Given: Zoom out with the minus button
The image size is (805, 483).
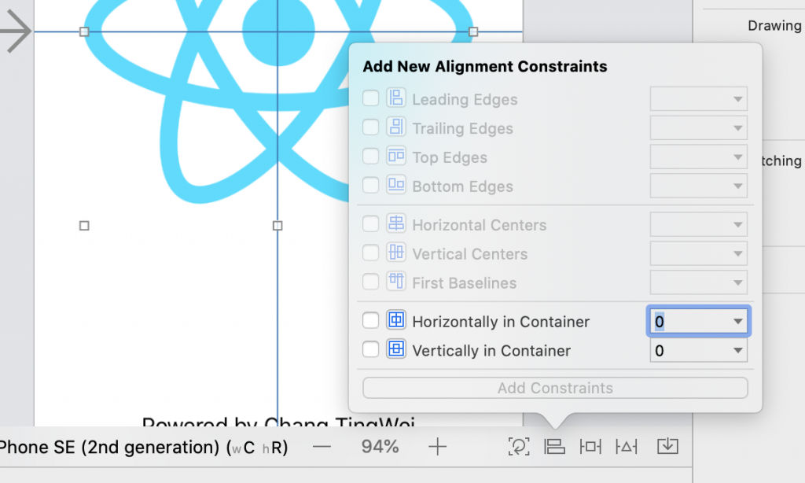Looking at the screenshot, I should click(x=322, y=447).
